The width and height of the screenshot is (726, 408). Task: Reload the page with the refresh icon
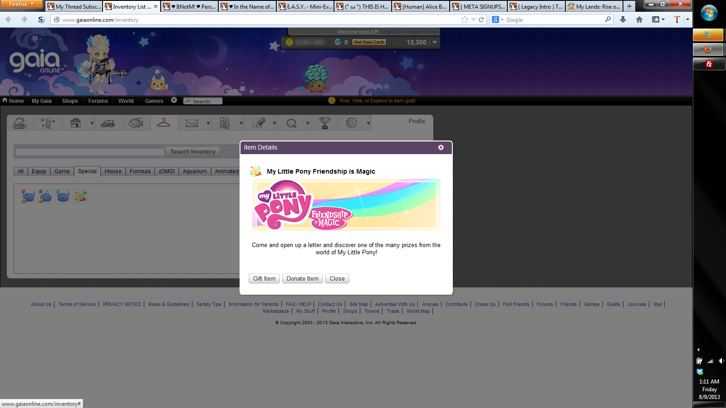pos(481,19)
